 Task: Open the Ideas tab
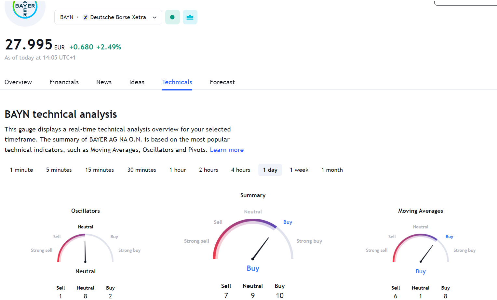pyautogui.click(x=137, y=82)
